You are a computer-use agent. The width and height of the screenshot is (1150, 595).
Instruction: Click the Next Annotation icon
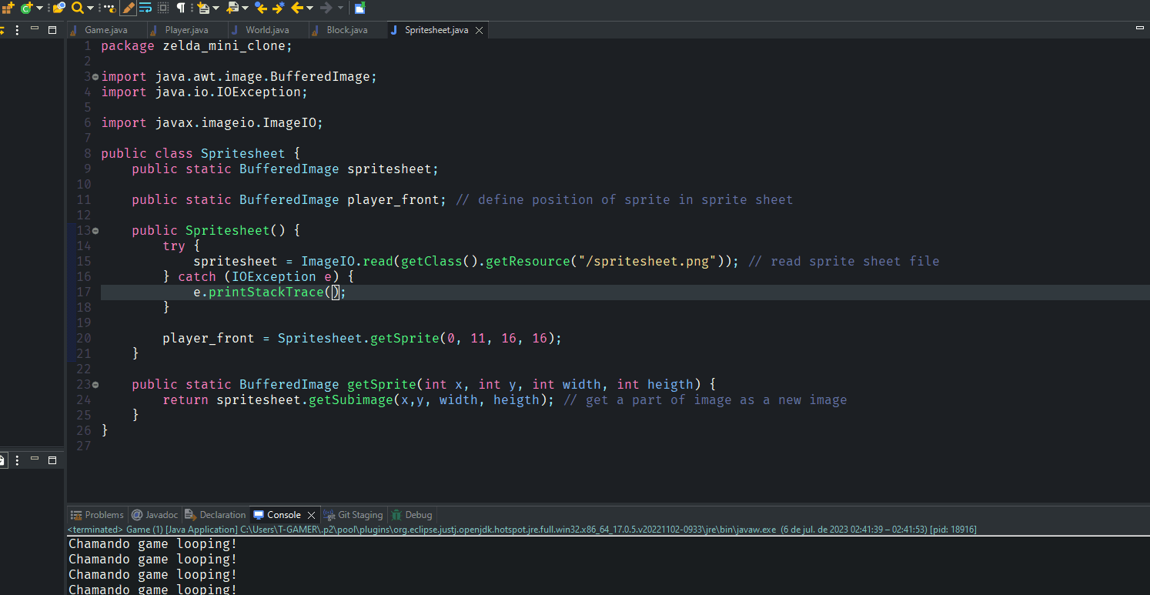(204, 8)
